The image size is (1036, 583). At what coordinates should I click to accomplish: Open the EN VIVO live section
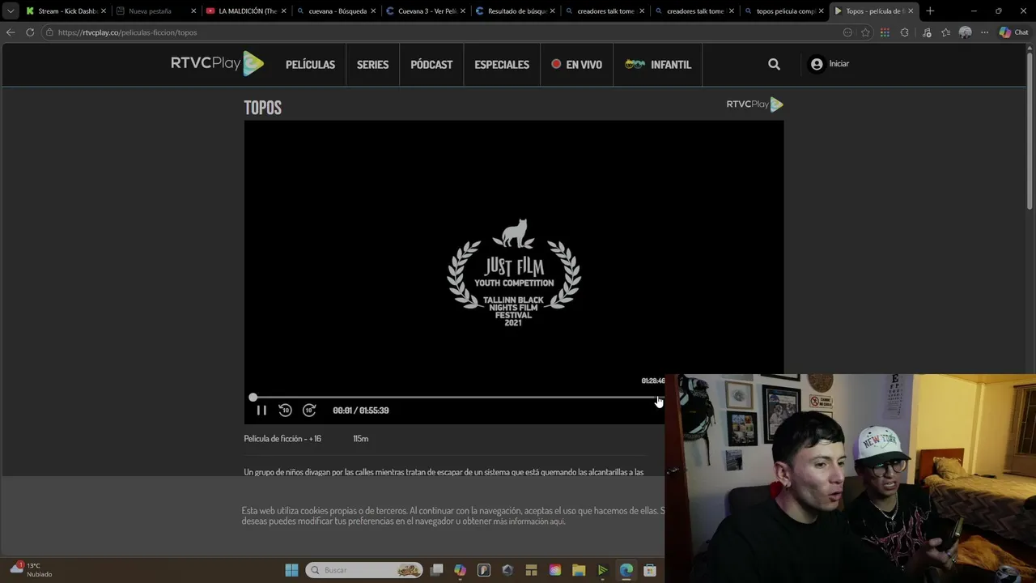coord(577,65)
